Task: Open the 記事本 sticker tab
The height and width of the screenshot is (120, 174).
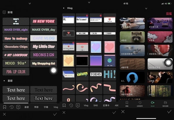Action: click(x=106, y=106)
